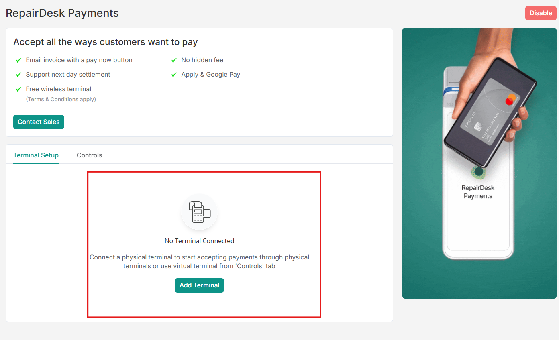Click the Contact Sales button
559x340 pixels.
(39, 122)
